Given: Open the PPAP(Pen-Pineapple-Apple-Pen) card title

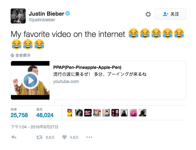Looking at the screenshot, I should click(x=87, y=67).
